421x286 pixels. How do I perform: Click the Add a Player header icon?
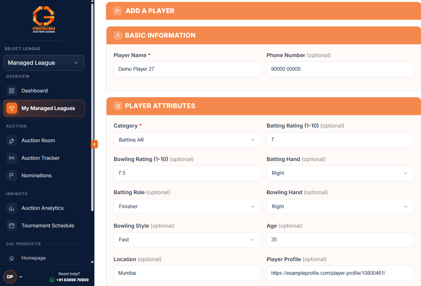click(x=117, y=11)
